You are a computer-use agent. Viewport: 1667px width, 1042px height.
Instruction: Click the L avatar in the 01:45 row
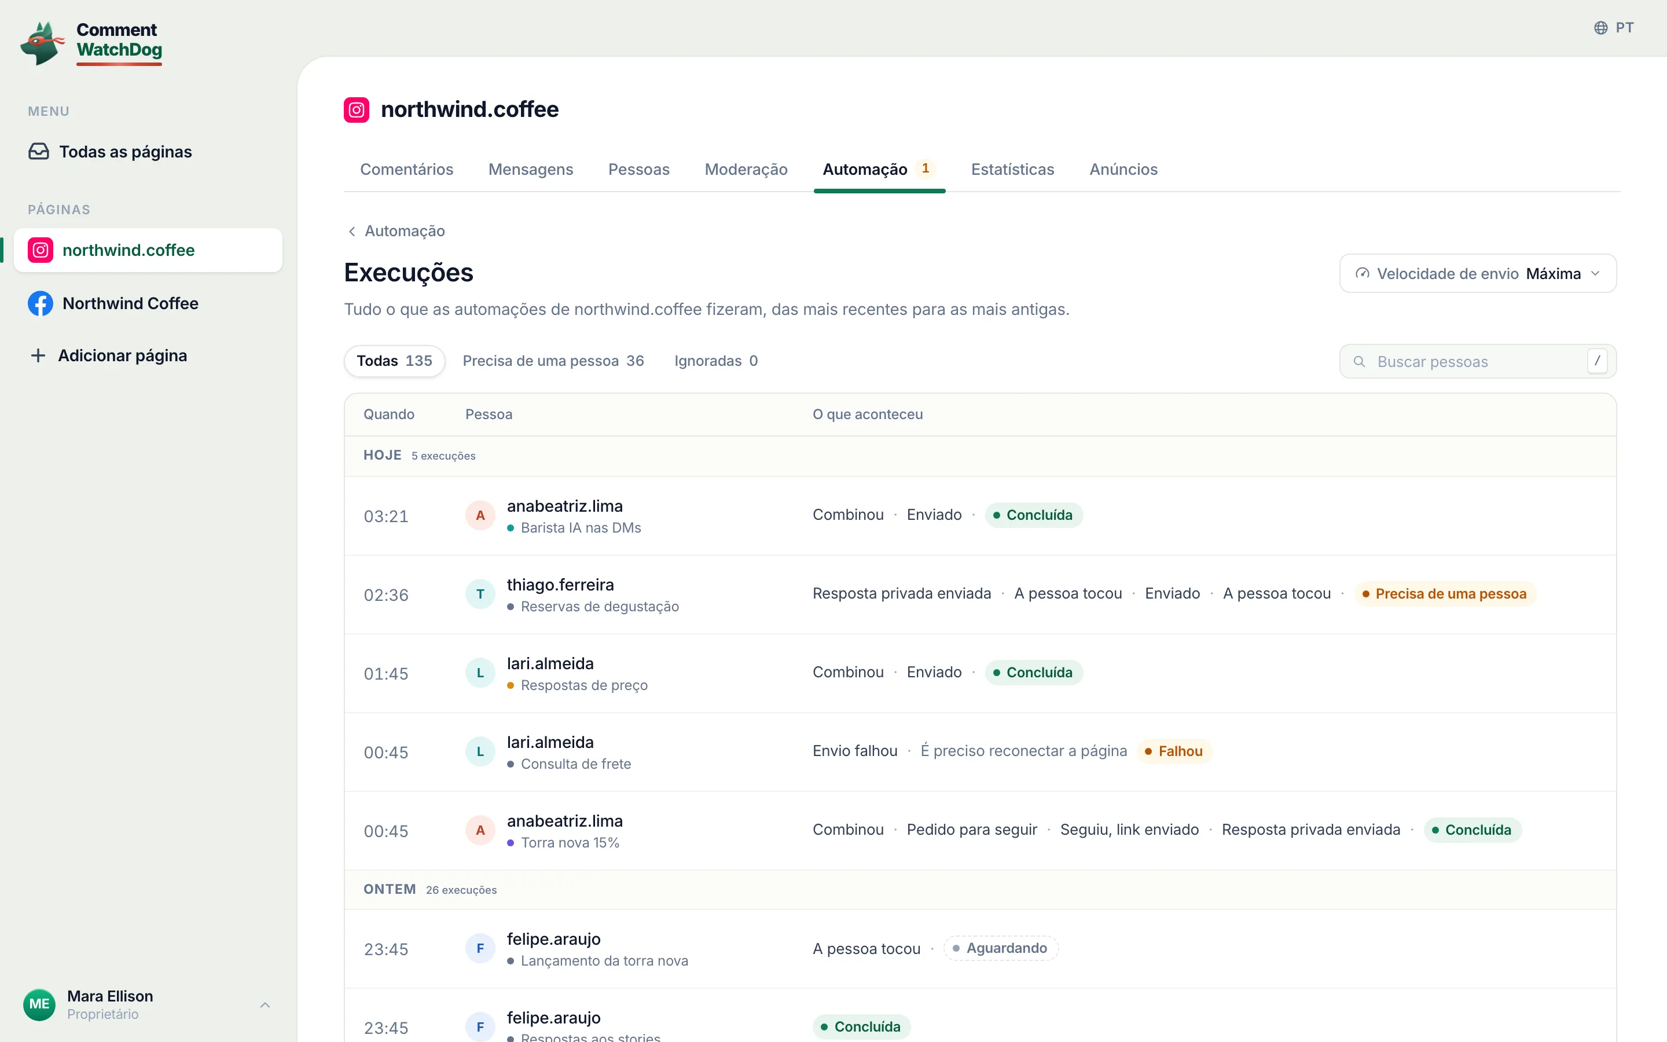click(x=480, y=673)
